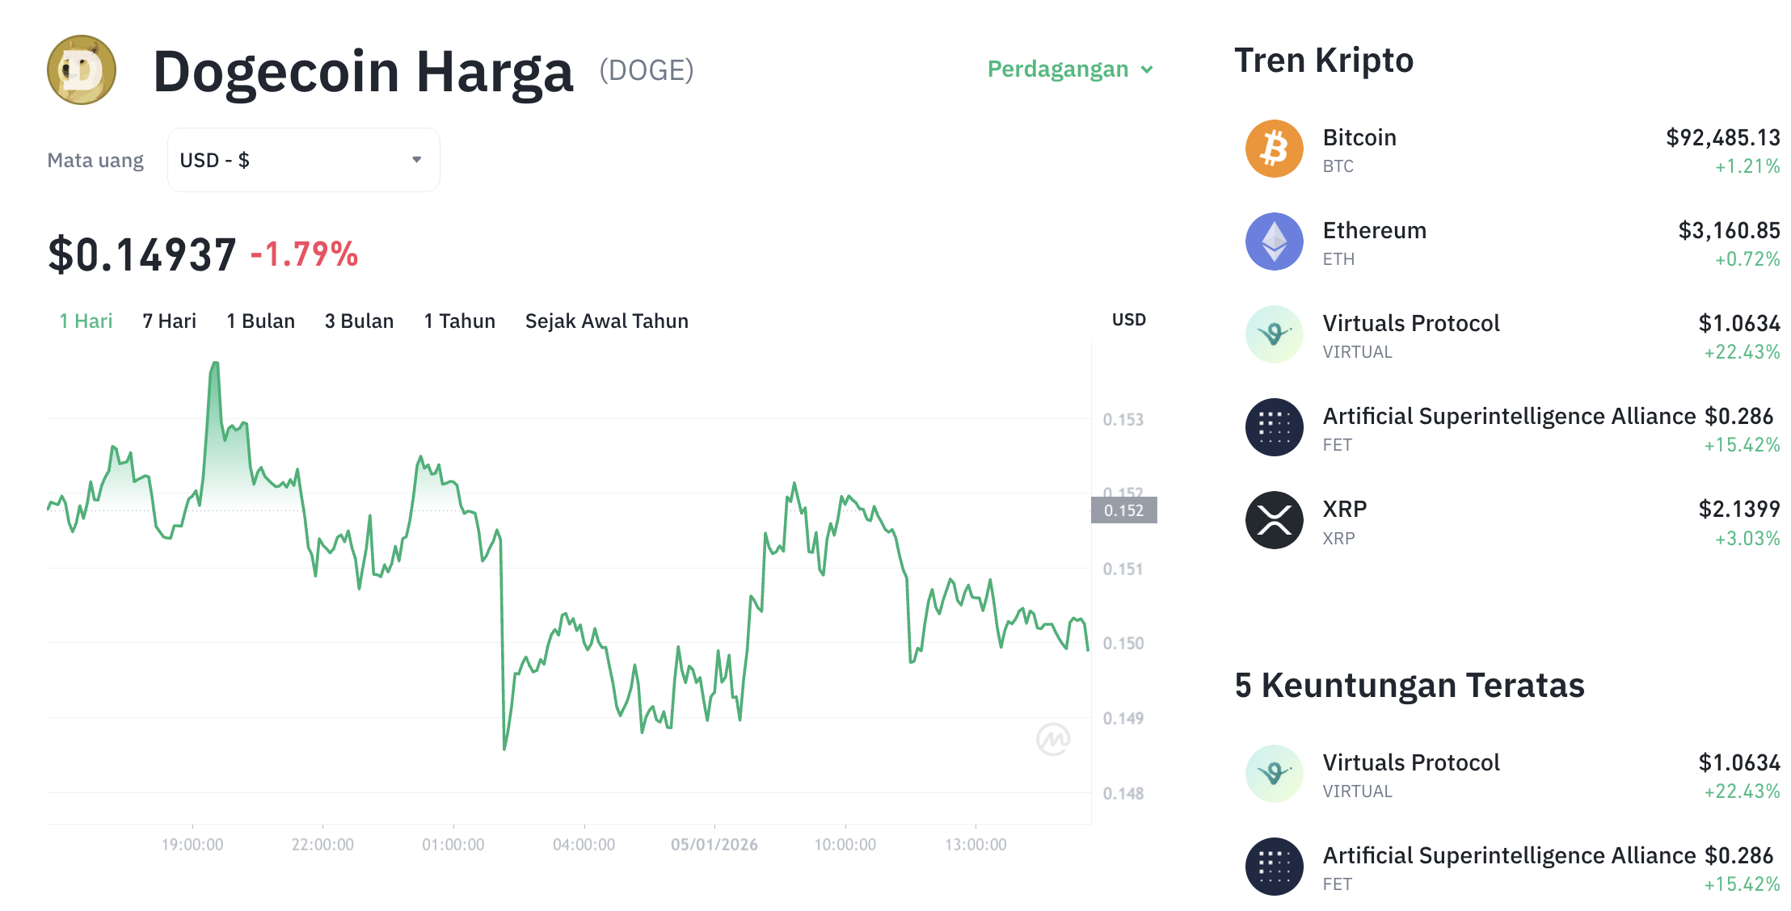
Task: Click the Dogecoin logo icon
Action: pos(82,70)
